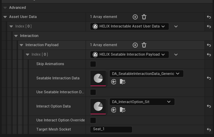Enable Use Interact Option Override checkbox
Screen dimensions: 214x137
pyautogui.click(x=93, y=120)
